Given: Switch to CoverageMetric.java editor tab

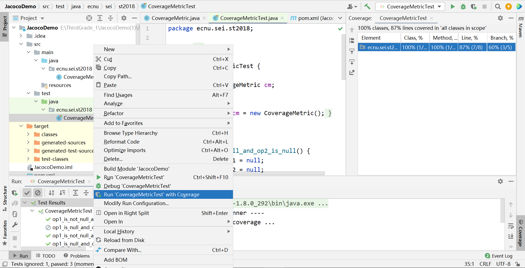Looking at the screenshot, I should [x=175, y=18].
